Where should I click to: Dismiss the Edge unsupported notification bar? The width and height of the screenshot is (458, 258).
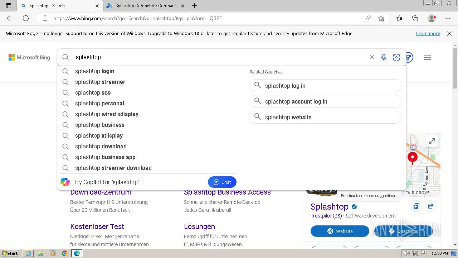(x=449, y=34)
